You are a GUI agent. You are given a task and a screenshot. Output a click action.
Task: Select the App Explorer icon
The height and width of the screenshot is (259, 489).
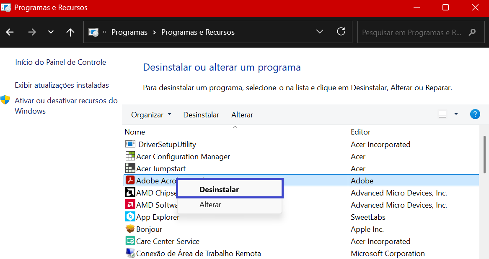130,216
